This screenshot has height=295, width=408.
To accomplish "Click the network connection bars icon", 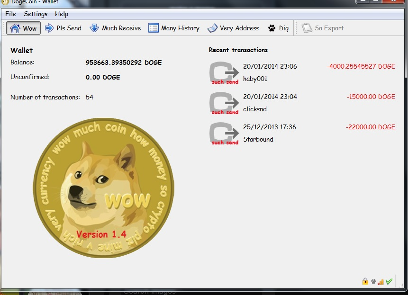I will tap(381, 281).
